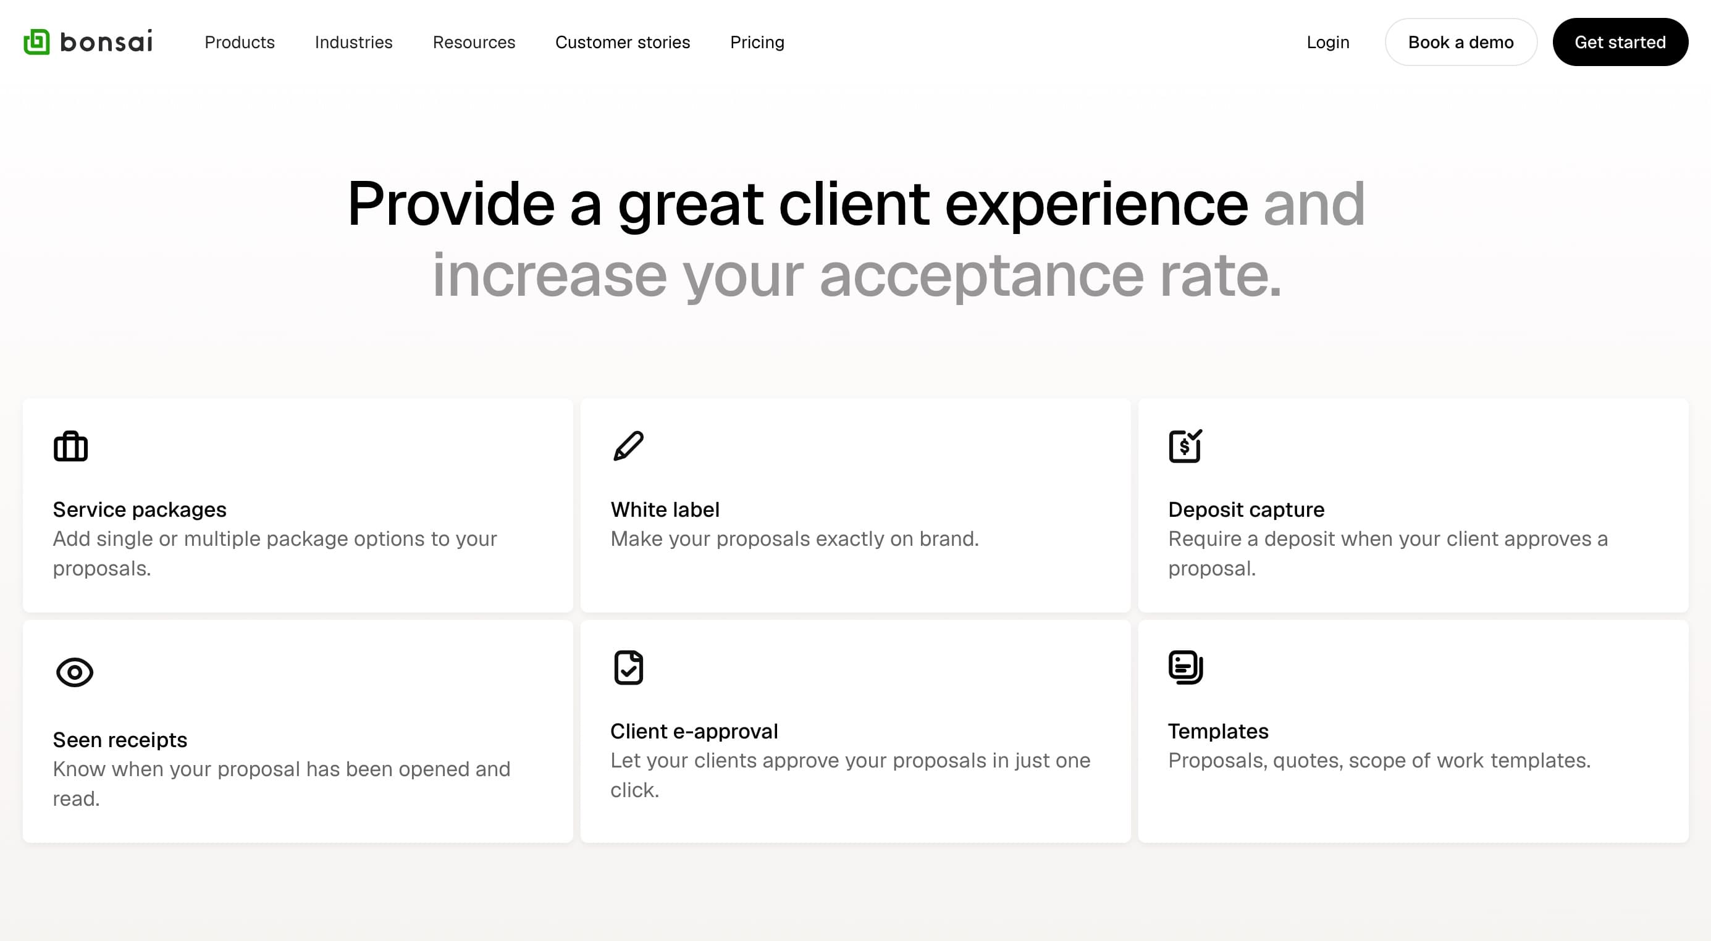Click the dollar-sign icon above Deposit capture
Image resolution: width=1711 pixels, height=941 pixels.
point(1185,446)
